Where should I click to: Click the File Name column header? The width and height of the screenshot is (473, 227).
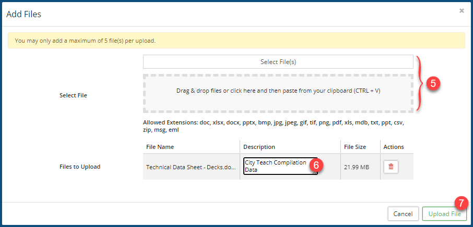(x=160, y=147)
